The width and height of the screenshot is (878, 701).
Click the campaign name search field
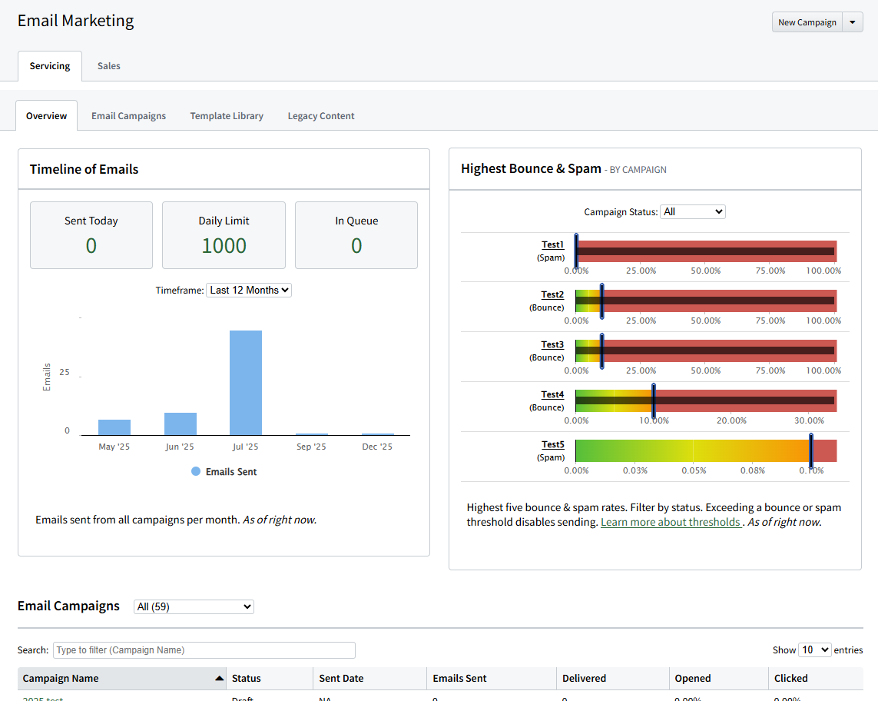(x=204, y=650)
